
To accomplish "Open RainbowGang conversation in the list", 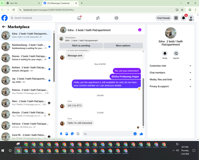I will tap(26, 47).
